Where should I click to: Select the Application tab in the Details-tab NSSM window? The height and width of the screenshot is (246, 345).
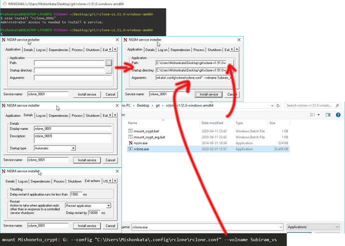click(x=13, y=116)
